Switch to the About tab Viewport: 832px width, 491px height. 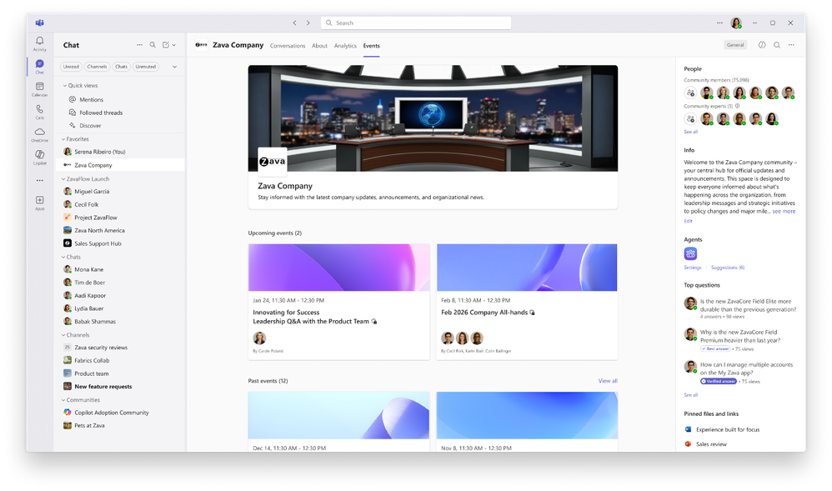[x=319, y=46]
